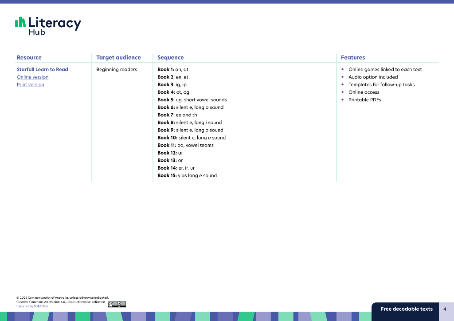Click the Sequence column header
The height and width of the screenshot is (321, 454).
[x=171, y=57]
